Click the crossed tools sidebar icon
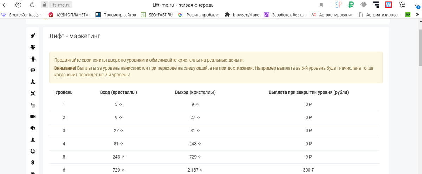 (33, 94)
